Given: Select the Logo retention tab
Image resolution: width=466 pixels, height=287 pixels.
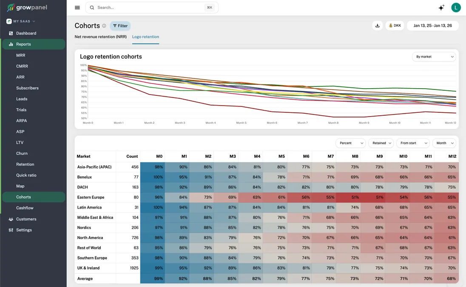Looking at the screenshot, I should (x=145, y=36).
